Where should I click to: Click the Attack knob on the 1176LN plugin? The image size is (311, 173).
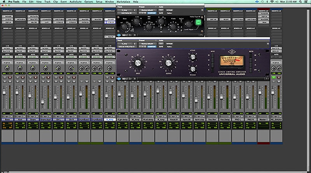coord(192,57)
